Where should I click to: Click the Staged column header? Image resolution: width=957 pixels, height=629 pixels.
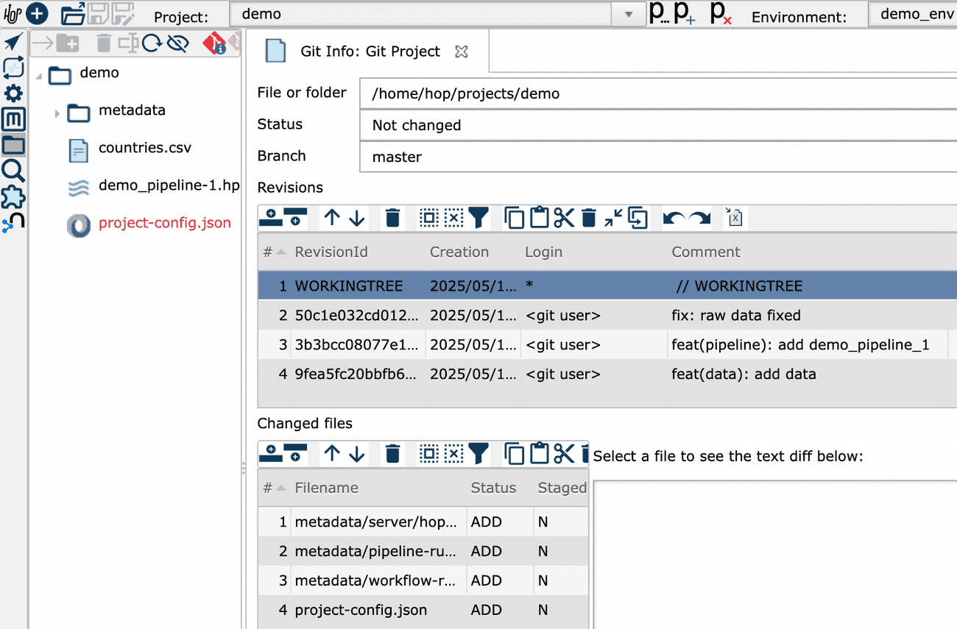tap(562, 488)
